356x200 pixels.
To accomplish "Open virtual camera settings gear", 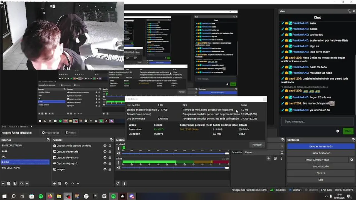I will 352,160.
